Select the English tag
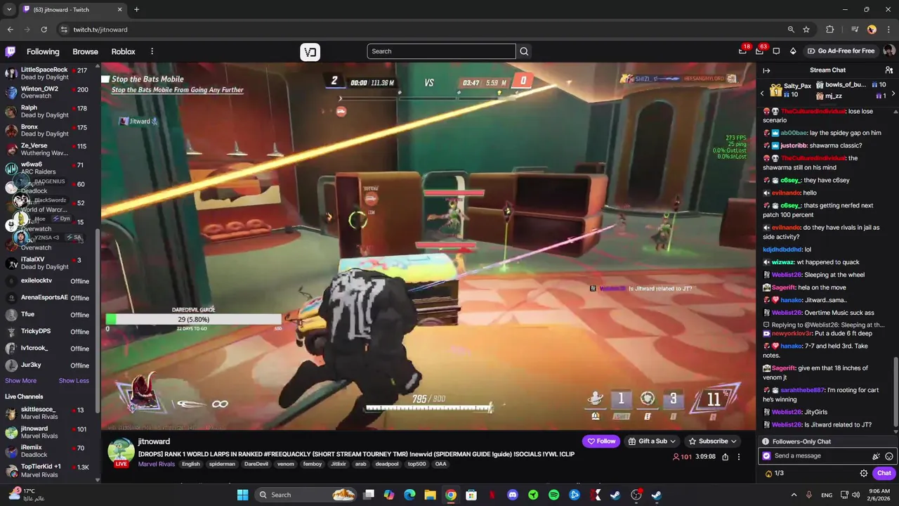 point(190,464)
